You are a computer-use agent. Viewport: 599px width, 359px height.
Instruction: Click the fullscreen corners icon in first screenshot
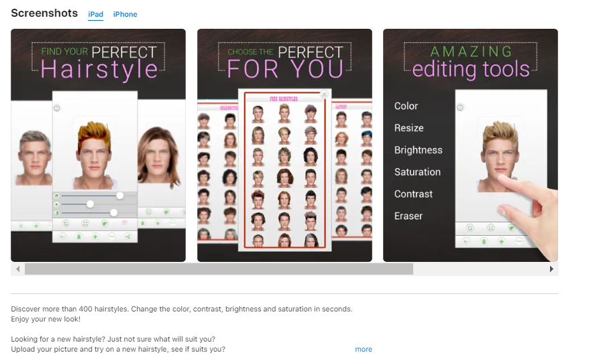(x=85, y=224)
